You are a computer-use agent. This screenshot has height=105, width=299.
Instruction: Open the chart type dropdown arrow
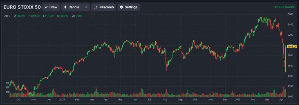86,7
